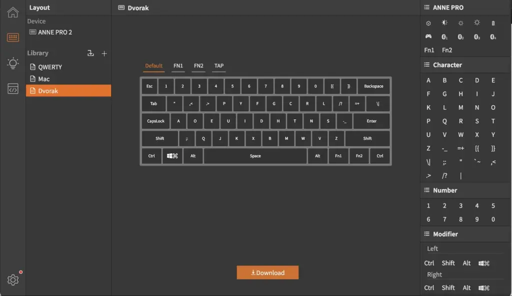Select the left Shift key on the keyboard layout

point(159,139)
